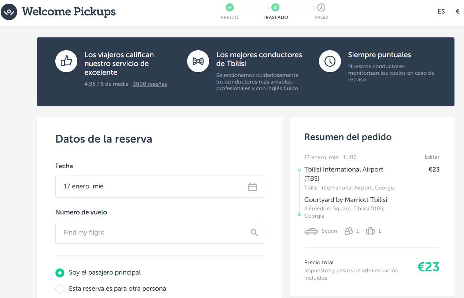464x298 pixels.
Task: Focus the Find my flight input
Action: [160, 233]
